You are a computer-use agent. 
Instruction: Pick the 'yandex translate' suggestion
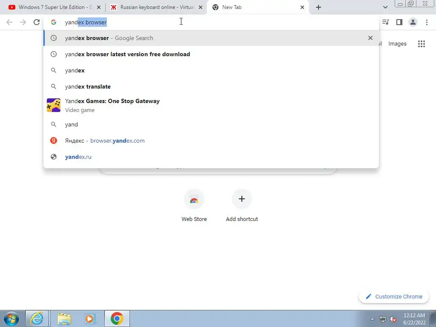(211, 86)
